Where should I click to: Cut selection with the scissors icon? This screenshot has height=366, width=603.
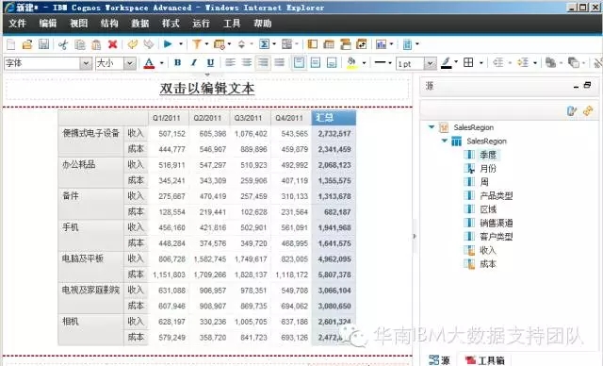(63, 44)
